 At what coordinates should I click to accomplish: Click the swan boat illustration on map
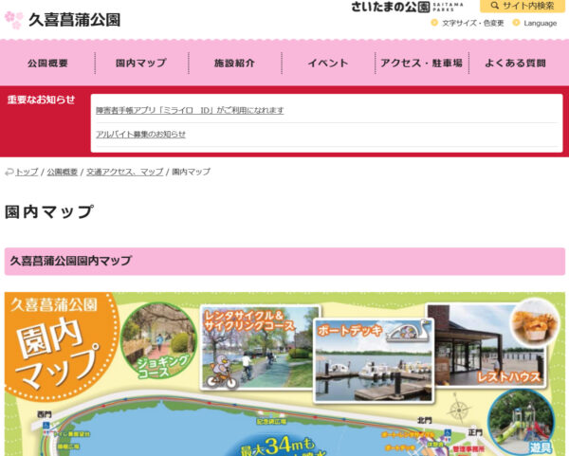pyautogui.click(x=409, y=330)
